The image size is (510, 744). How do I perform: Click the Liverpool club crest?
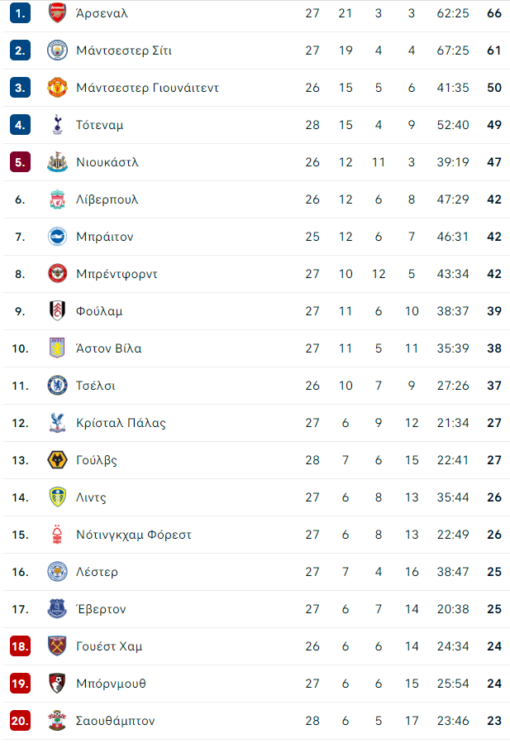click(57, 199)
